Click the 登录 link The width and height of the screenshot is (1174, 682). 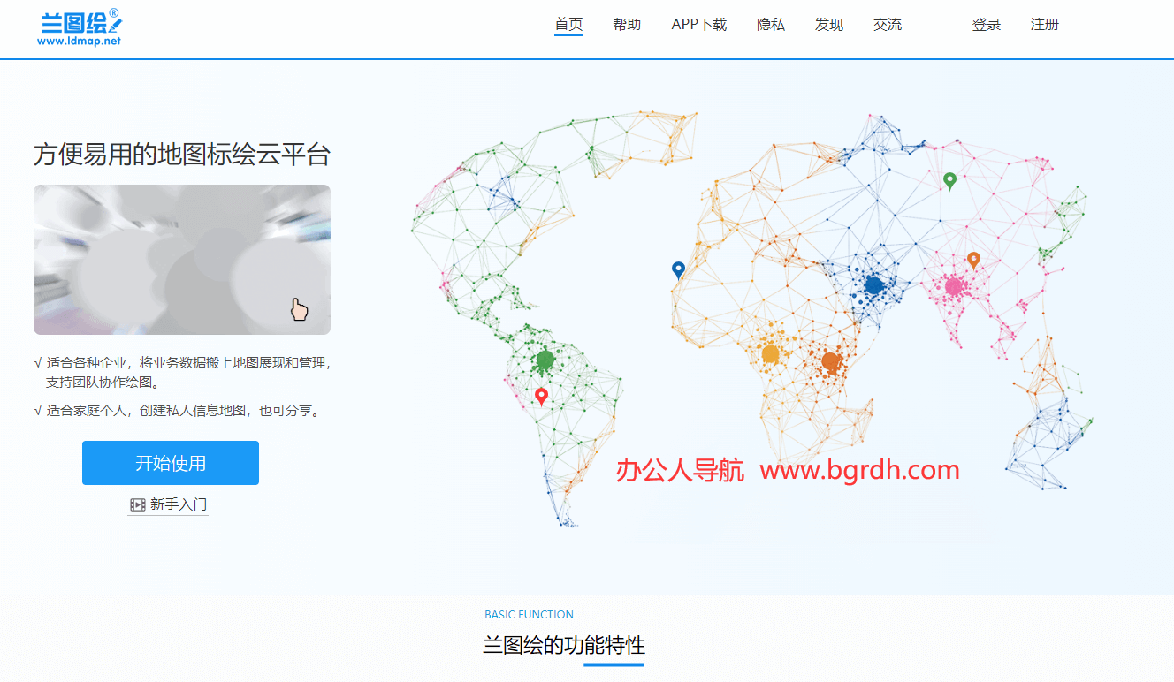987,25
